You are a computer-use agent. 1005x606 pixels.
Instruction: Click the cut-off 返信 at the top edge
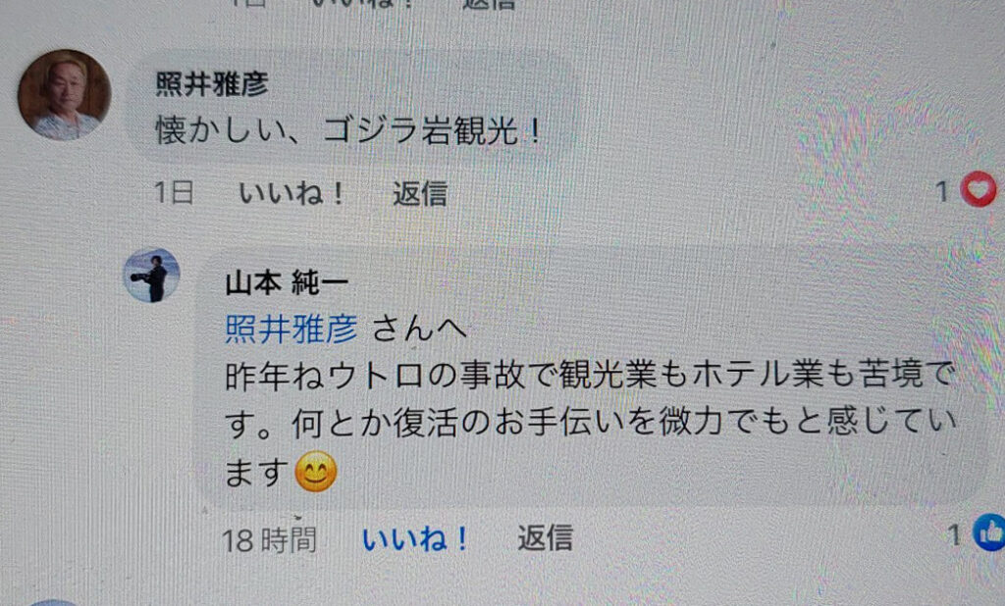click(x=489, y=4)
